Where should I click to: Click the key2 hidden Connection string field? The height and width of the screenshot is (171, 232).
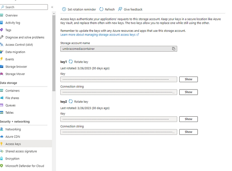click(x=119, y=132)
